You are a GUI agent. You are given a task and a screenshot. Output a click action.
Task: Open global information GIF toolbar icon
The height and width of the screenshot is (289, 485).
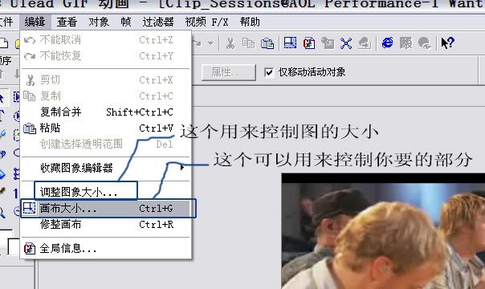308,43
